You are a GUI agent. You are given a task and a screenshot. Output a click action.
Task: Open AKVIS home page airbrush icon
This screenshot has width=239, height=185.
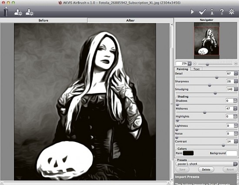6,12
